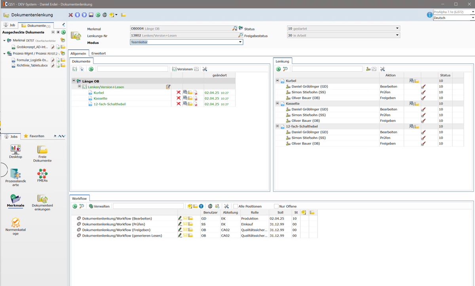Image resolution: width=475 pixels, height=286 pixels.
Task: Open the Merkmale job link
Action: 15,201
